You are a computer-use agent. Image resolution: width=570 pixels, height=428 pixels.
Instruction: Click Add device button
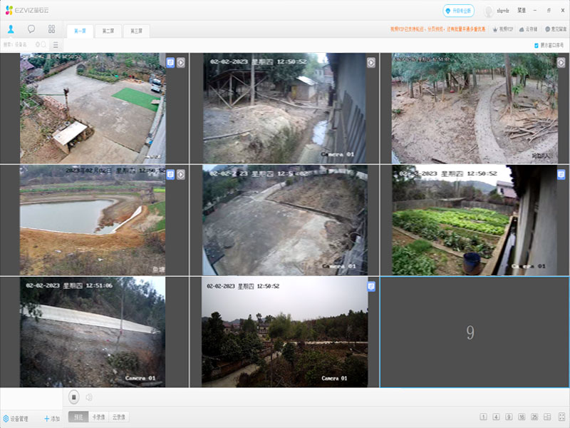point(51,419)
